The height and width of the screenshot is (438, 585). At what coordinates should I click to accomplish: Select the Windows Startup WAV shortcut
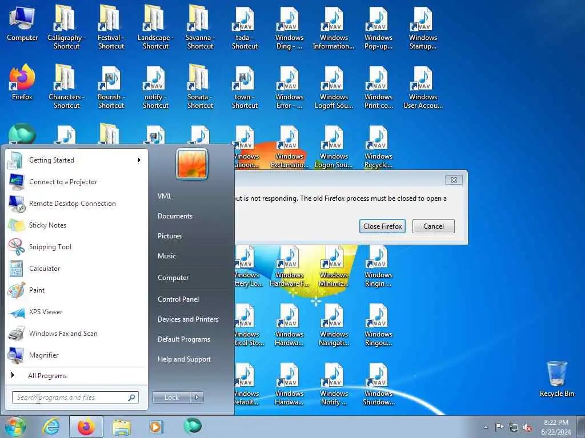[x=423, y=27]
